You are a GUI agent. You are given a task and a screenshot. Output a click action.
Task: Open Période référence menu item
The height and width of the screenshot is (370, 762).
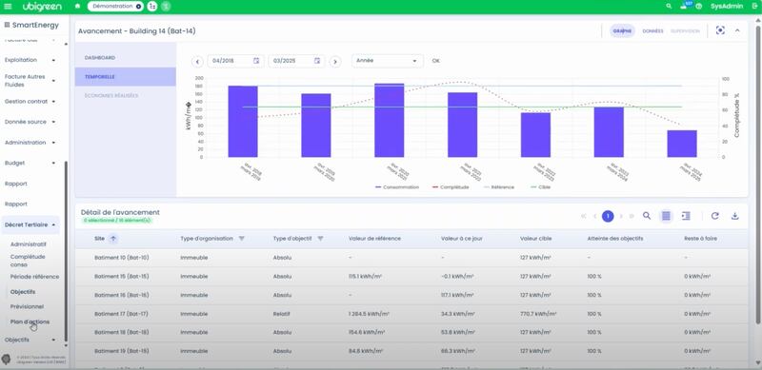tap(34, 277)
